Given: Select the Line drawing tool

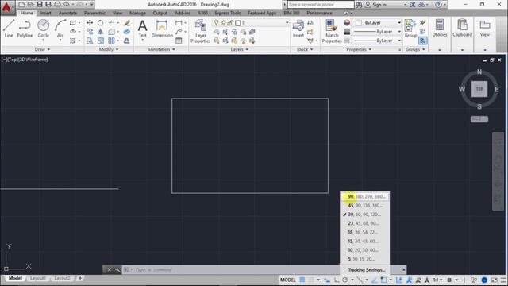Looking at the screenshot, I should tap(9, 29).
